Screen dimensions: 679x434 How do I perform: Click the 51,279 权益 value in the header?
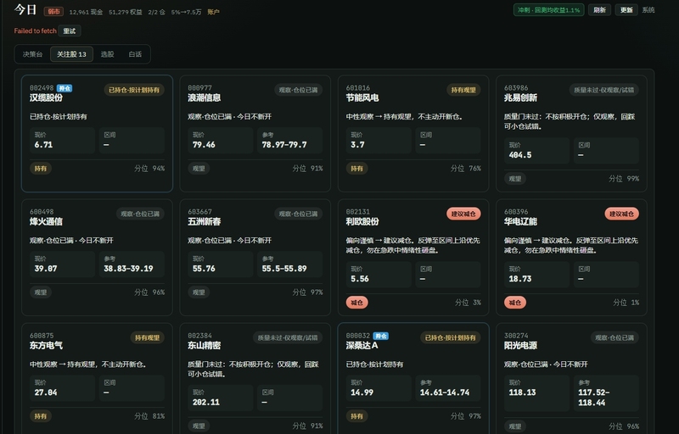(125, 12)
